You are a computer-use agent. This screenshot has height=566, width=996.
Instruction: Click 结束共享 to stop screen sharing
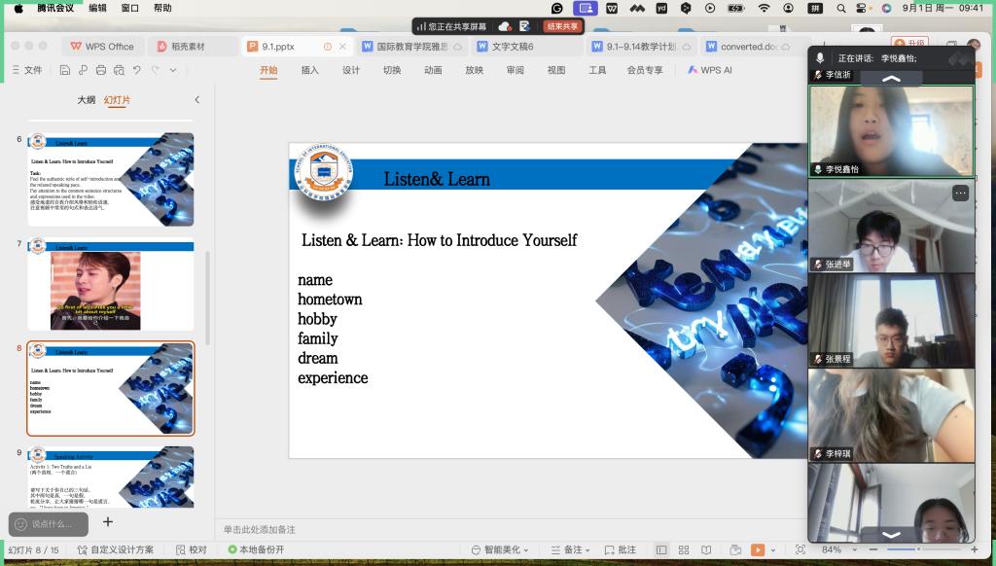562,26
